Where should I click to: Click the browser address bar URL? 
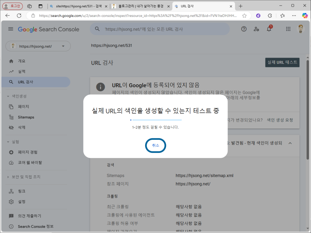(138, 16)
